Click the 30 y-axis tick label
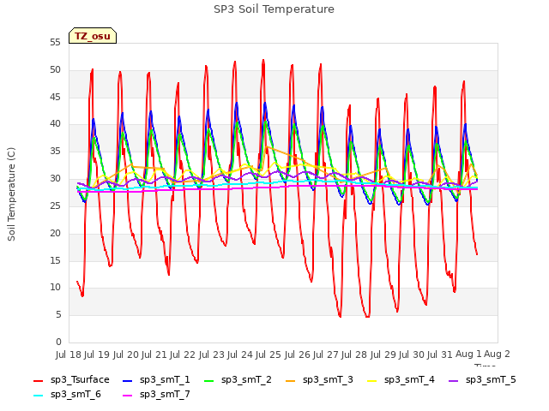Viewport: 549px width, 411px height. [55, 179]
